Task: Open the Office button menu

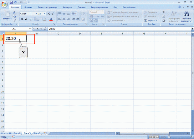Action: (4, 4)
